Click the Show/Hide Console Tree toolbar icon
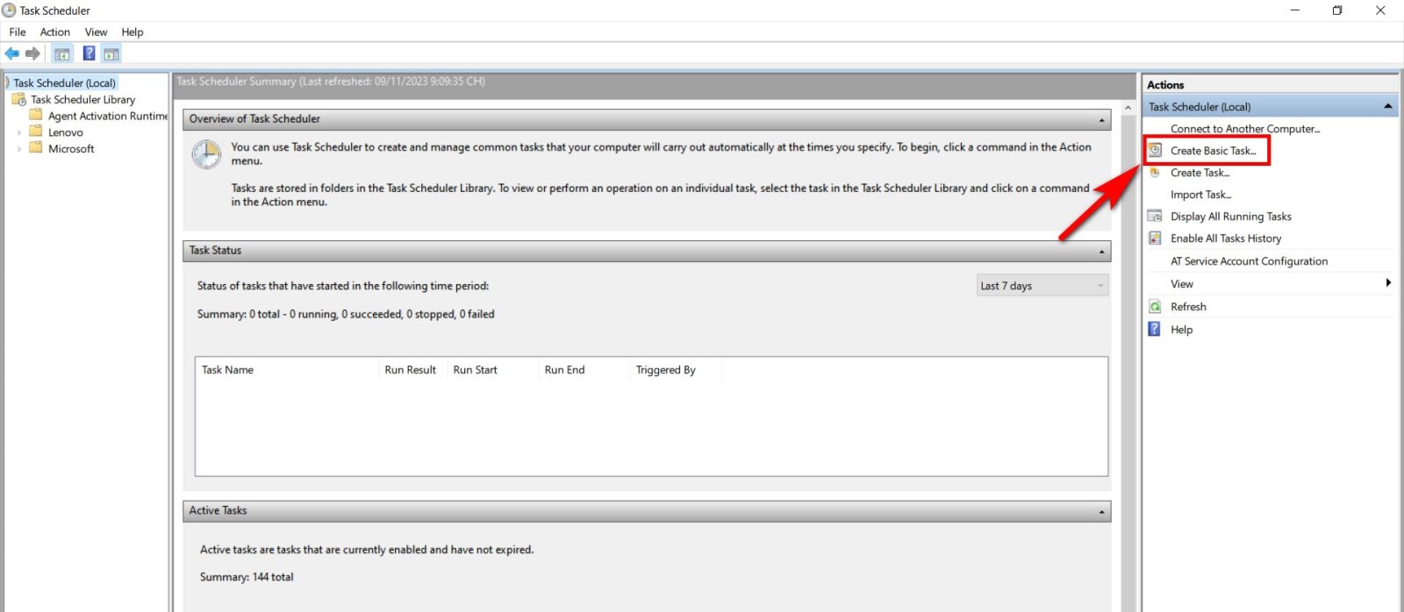 coord(62,53)
